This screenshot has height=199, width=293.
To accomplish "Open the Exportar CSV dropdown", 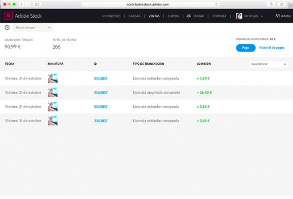I will coord(269,64).
